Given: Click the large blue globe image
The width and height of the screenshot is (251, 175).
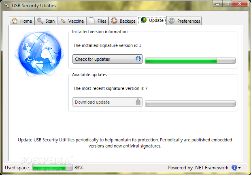Looking at the screenshot, I should (39, 53).
